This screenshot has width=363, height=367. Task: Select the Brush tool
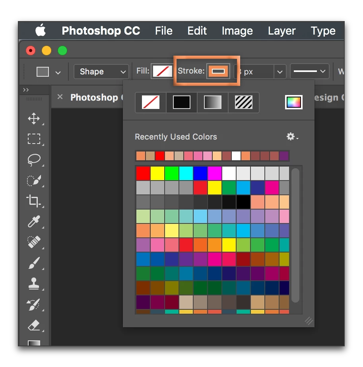[34, 262]
